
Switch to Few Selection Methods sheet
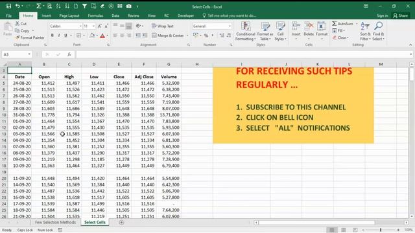click(55, 222)
